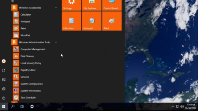Open Task View on the taskbar
The image size is (198, 111).
click(22, 107)
